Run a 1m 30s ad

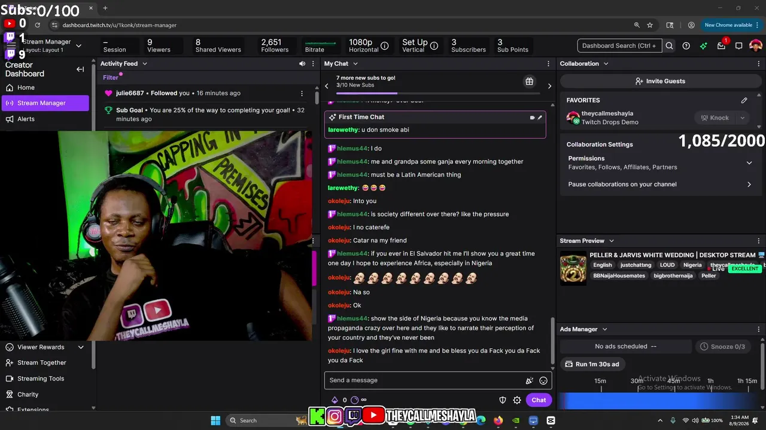592,364
